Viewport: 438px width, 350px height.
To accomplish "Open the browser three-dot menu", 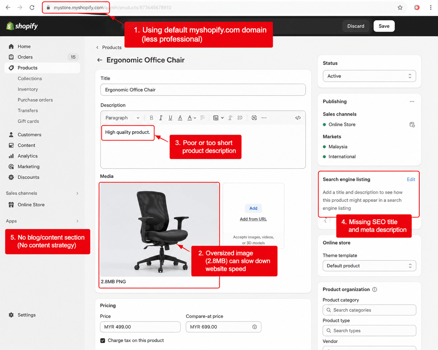I will 431,7.
